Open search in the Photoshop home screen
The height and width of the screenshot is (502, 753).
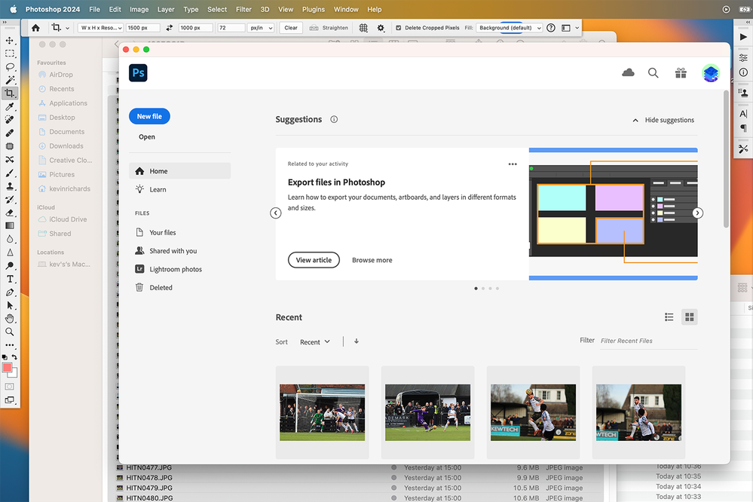pyautogui.click(x=653, y=73)
